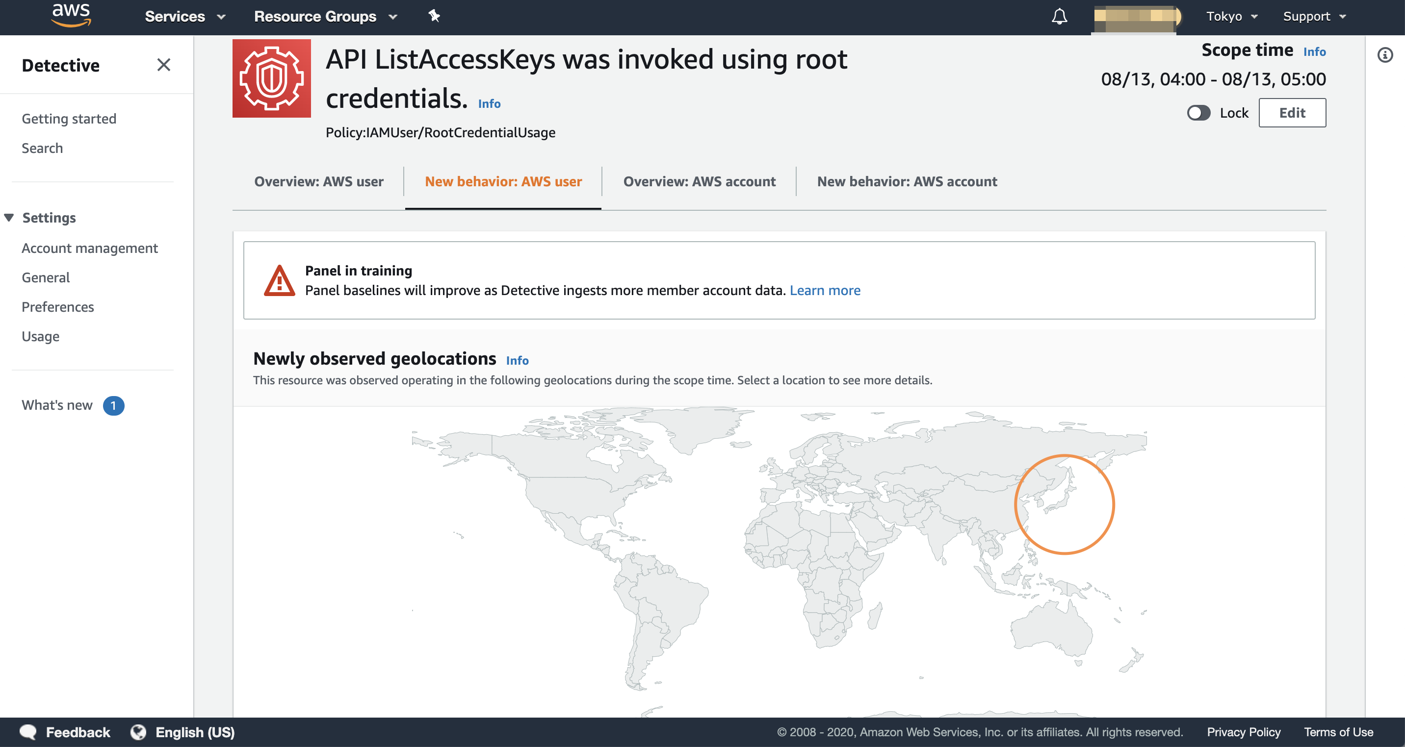
Task: Open New behavior: AWS account tab
Action: pyautogui.click(x=907, y=181)
